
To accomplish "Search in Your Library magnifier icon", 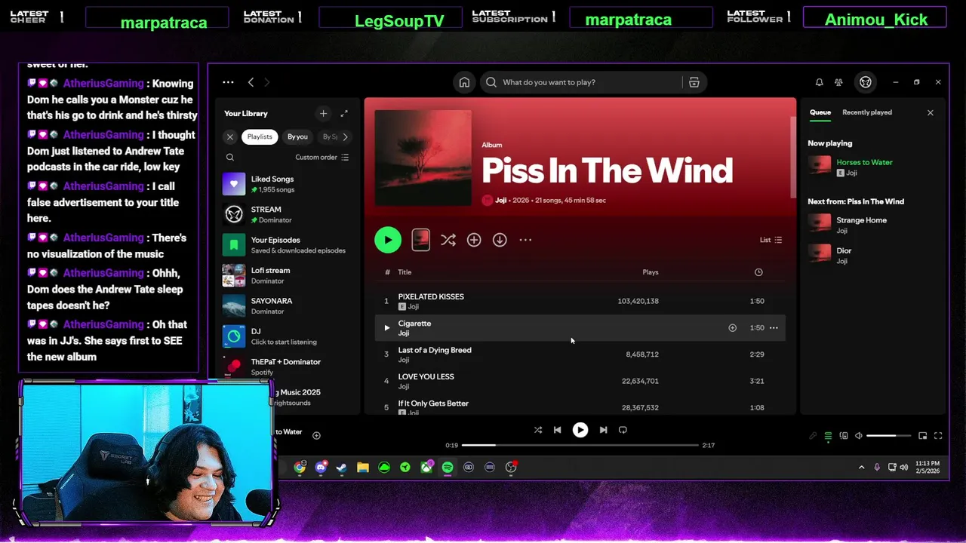I will tap(230, 158).
